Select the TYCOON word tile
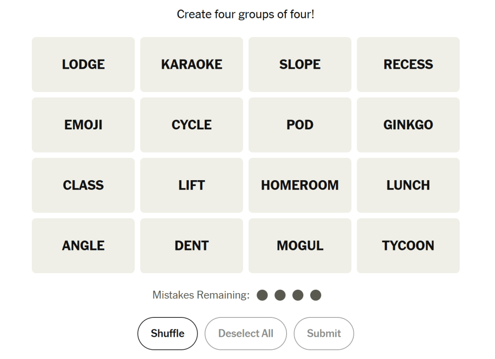This screenshot has width=495, height=359. coord(408,246)
